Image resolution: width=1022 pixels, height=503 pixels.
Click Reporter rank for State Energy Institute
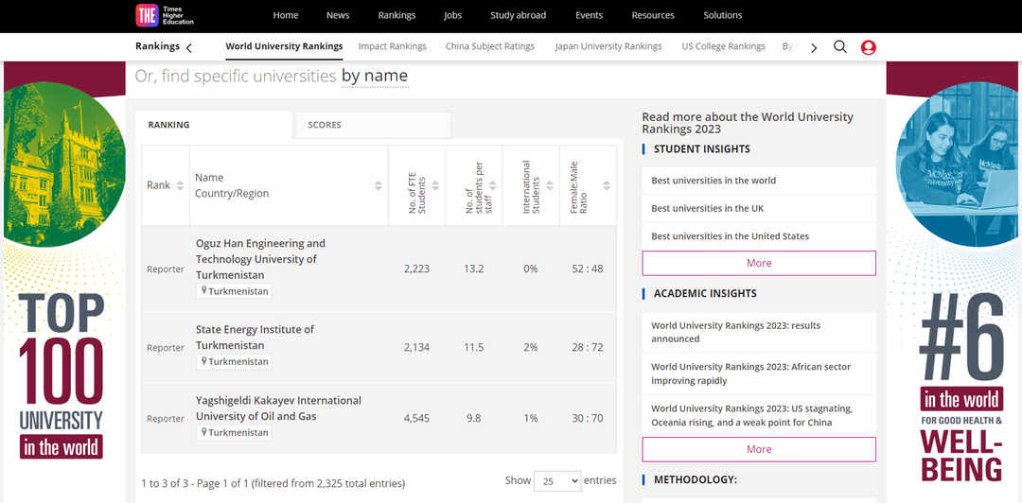[166, 347]
